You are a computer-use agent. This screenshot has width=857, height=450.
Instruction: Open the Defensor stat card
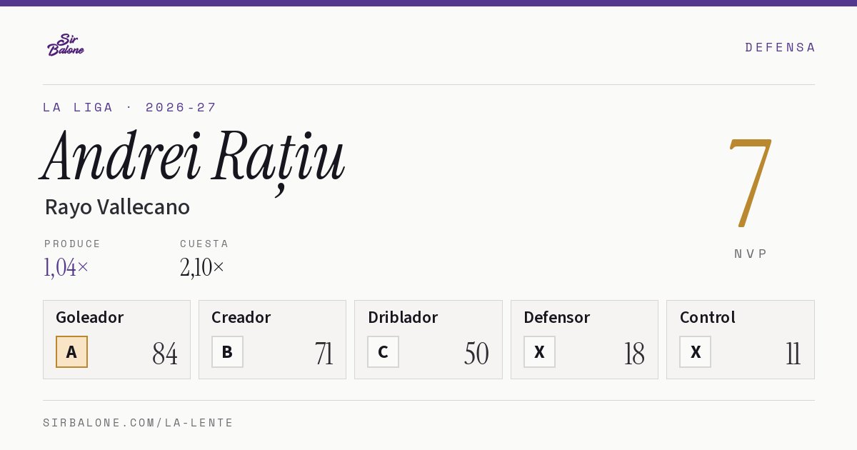point(584,339)
